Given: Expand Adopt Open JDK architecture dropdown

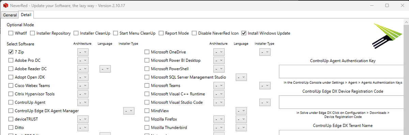Looking at the screenshot, I should coord(83,77).
